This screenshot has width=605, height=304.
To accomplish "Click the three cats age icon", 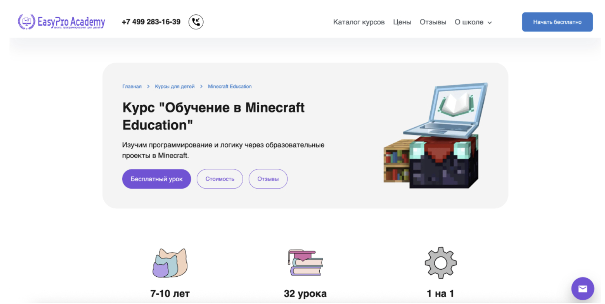I will coord(169,263).
